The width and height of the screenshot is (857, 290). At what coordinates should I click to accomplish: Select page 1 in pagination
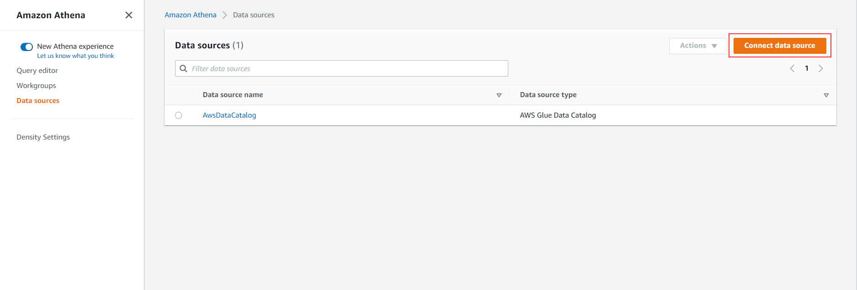[x=807, y=68]
